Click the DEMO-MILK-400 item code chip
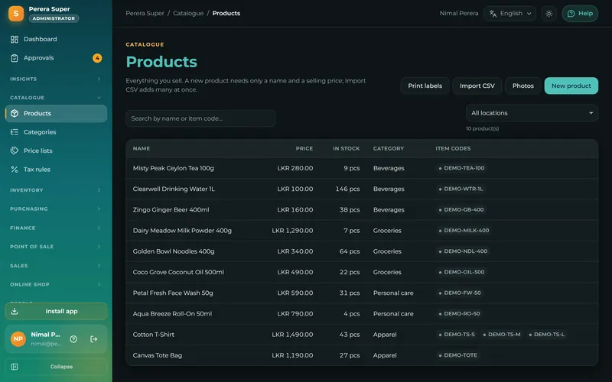Screen dimensions: 612x382 (464, 231)
